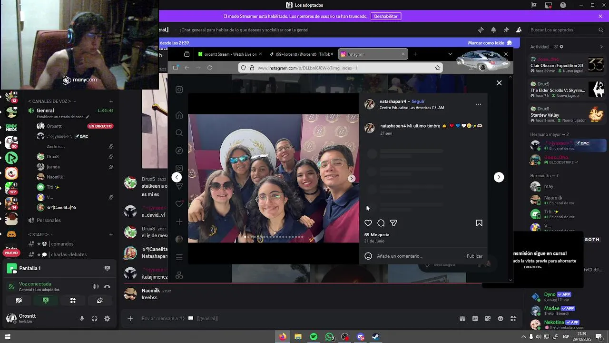Click the browser address bar URL
The height and width of the screenshot is (343, 609).
pos(307,68)
